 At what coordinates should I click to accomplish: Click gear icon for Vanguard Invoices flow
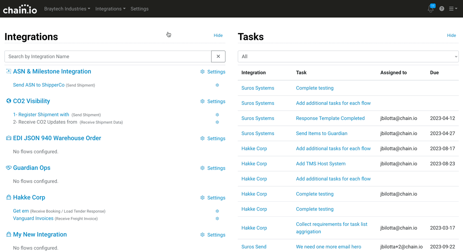click(217, 219)
